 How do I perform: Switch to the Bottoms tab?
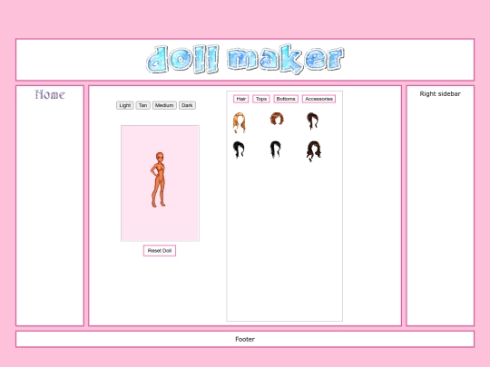(x=286, y=99)
